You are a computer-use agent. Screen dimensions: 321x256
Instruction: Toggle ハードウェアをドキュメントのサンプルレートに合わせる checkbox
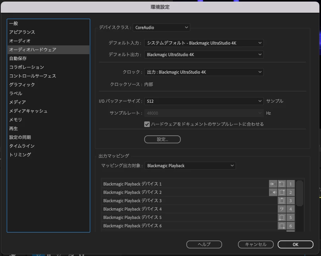(147, 124)
